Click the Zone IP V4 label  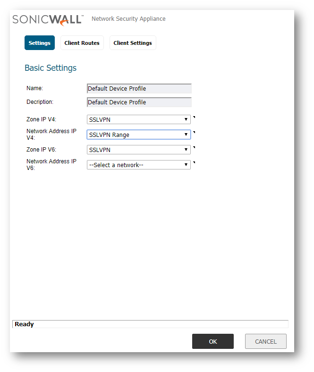41,119
